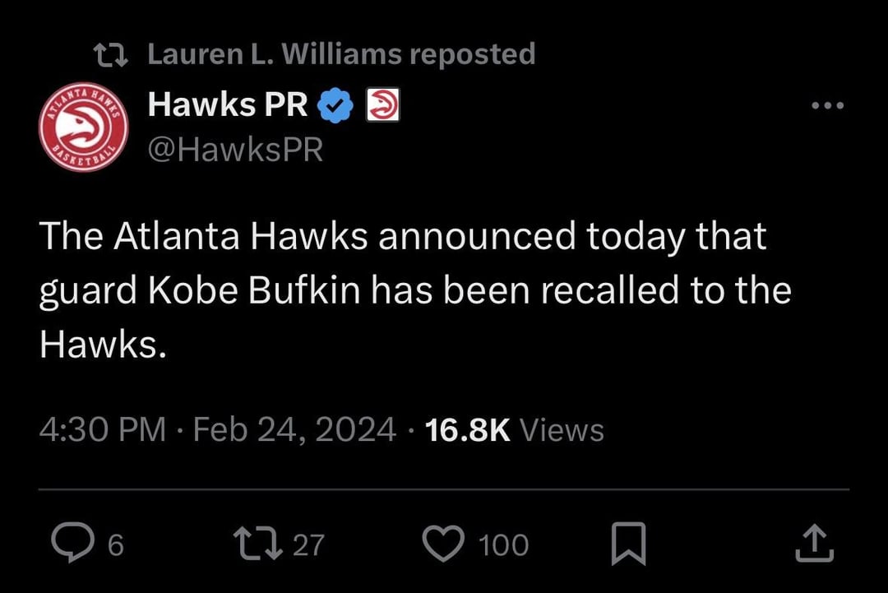Viewport: 888px width, 593px height.
Task: Open the Atlanta Hawks profile avatar
Action: (x=84, y=127)
